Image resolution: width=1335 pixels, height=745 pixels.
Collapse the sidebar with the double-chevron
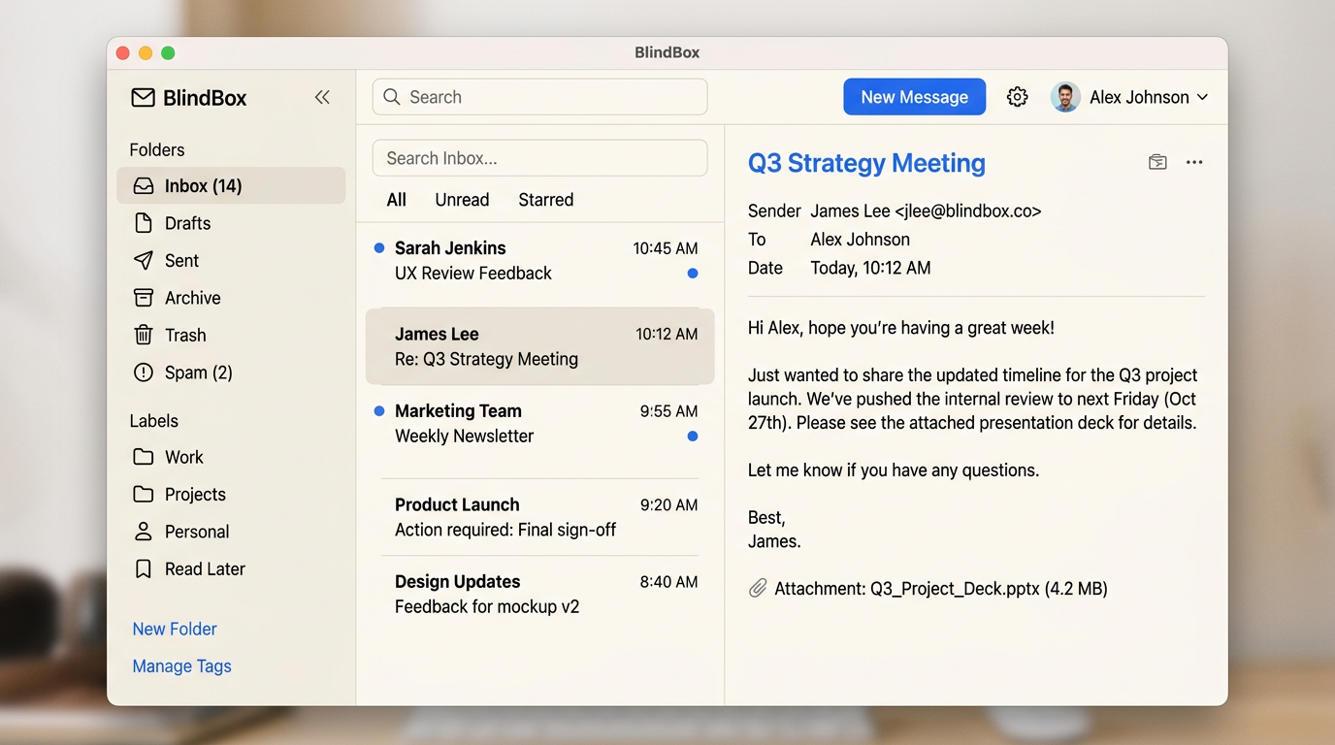[x=322, y=97]
